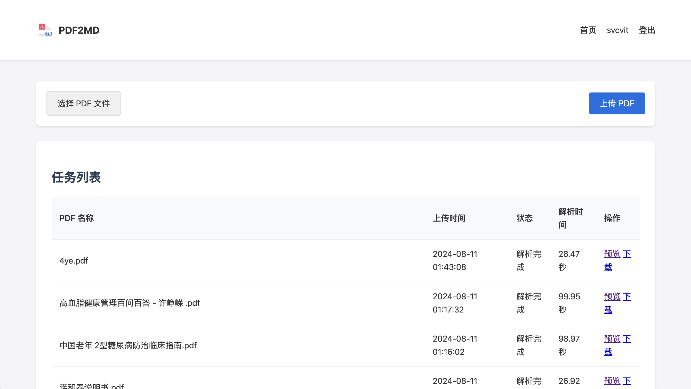Click the 状态 column header
The image size is (691, 389).
tap(525, 218)
